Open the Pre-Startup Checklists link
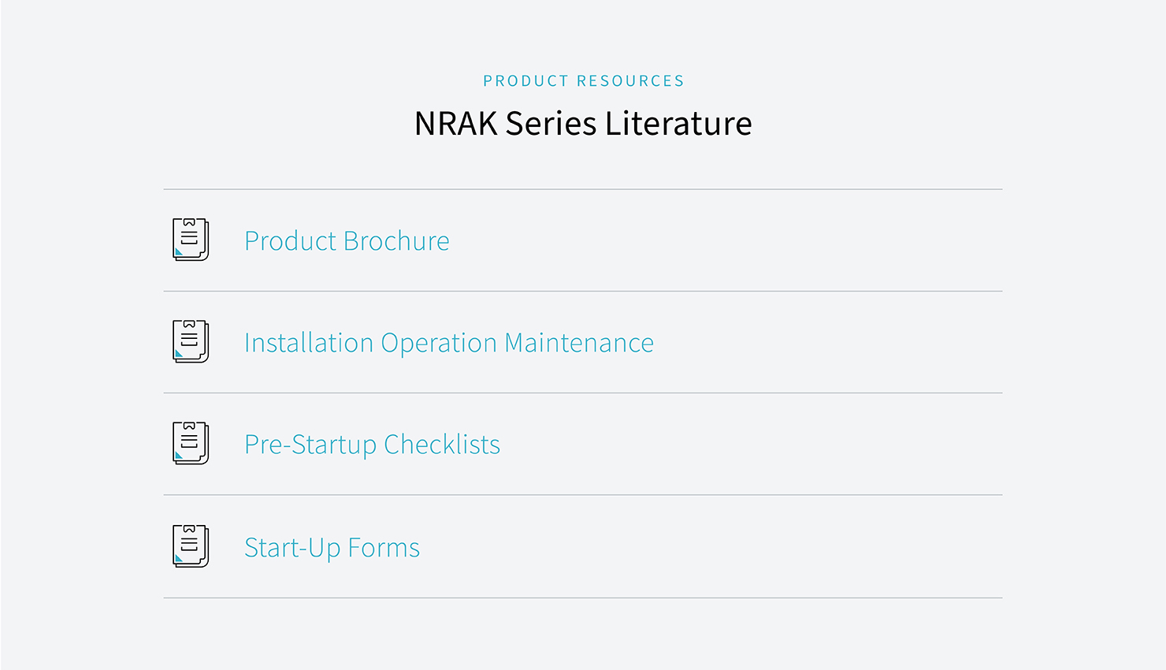The image size is (1166, 670). pyautogui.click(x=372, y=445)
